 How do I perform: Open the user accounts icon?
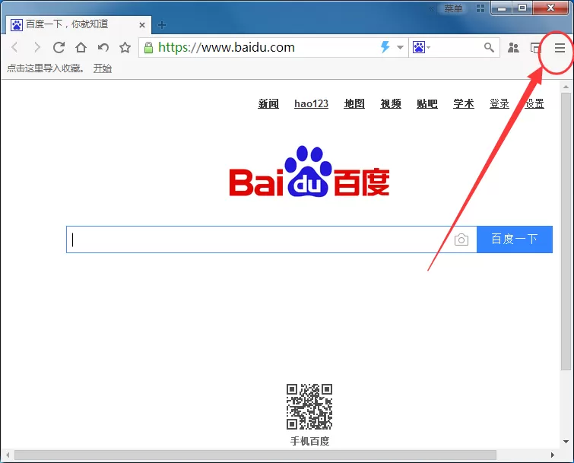click(513, 48)
